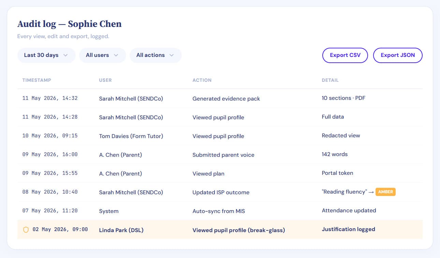Select timestamp 11 May 2026, 14:28
The height and width of the screenshot is (258, 440).
50,117
